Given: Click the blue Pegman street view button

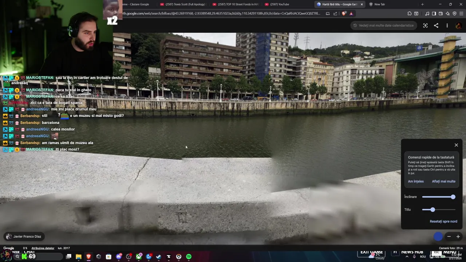Looking at the screenshot, I should (438, 237).
